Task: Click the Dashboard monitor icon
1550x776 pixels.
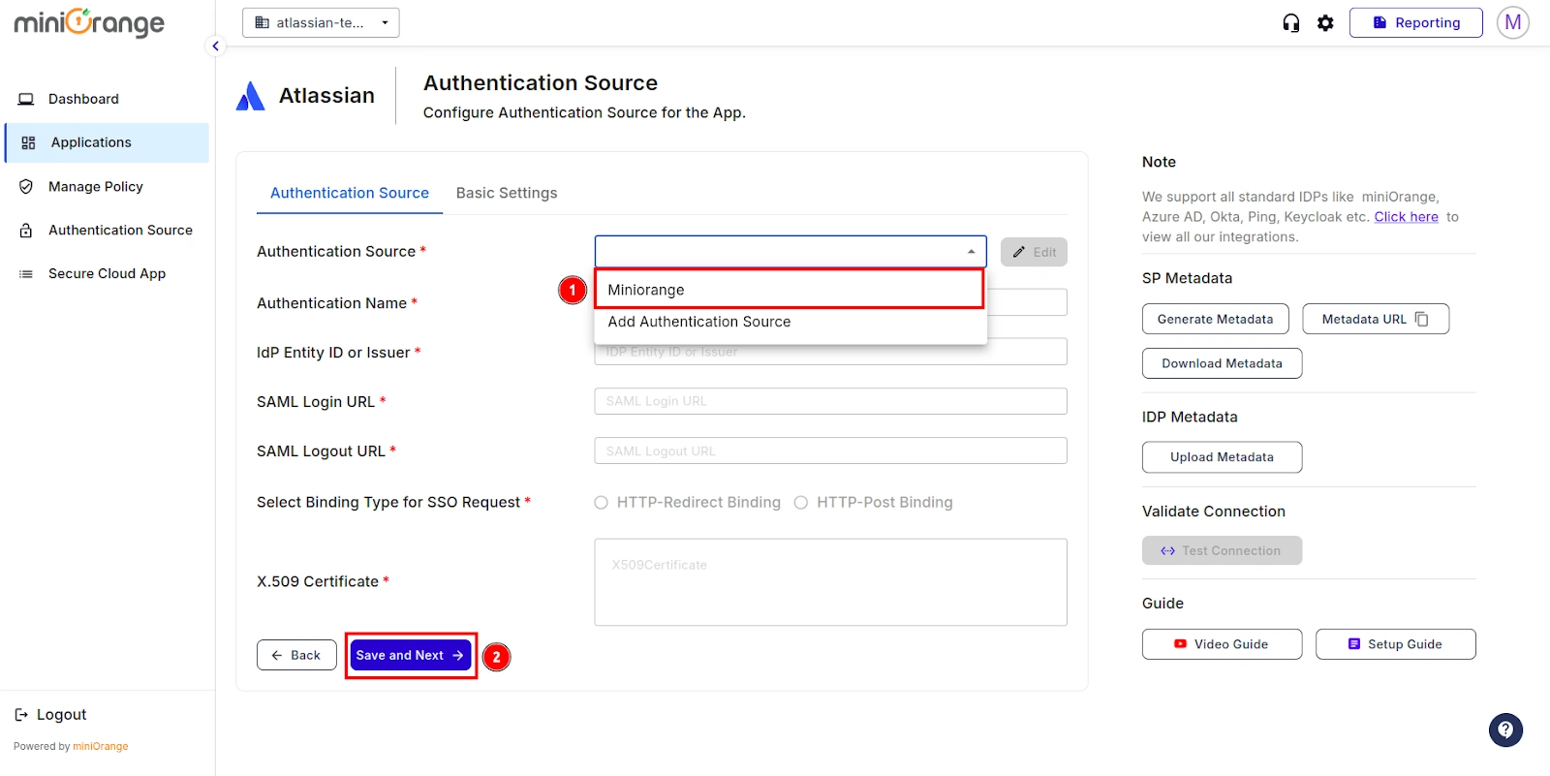Action: coord(26,99)
